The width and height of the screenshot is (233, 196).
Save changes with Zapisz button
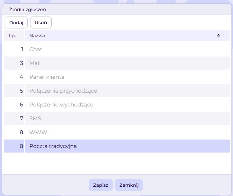pyautogui.click(x=101, y=185)
